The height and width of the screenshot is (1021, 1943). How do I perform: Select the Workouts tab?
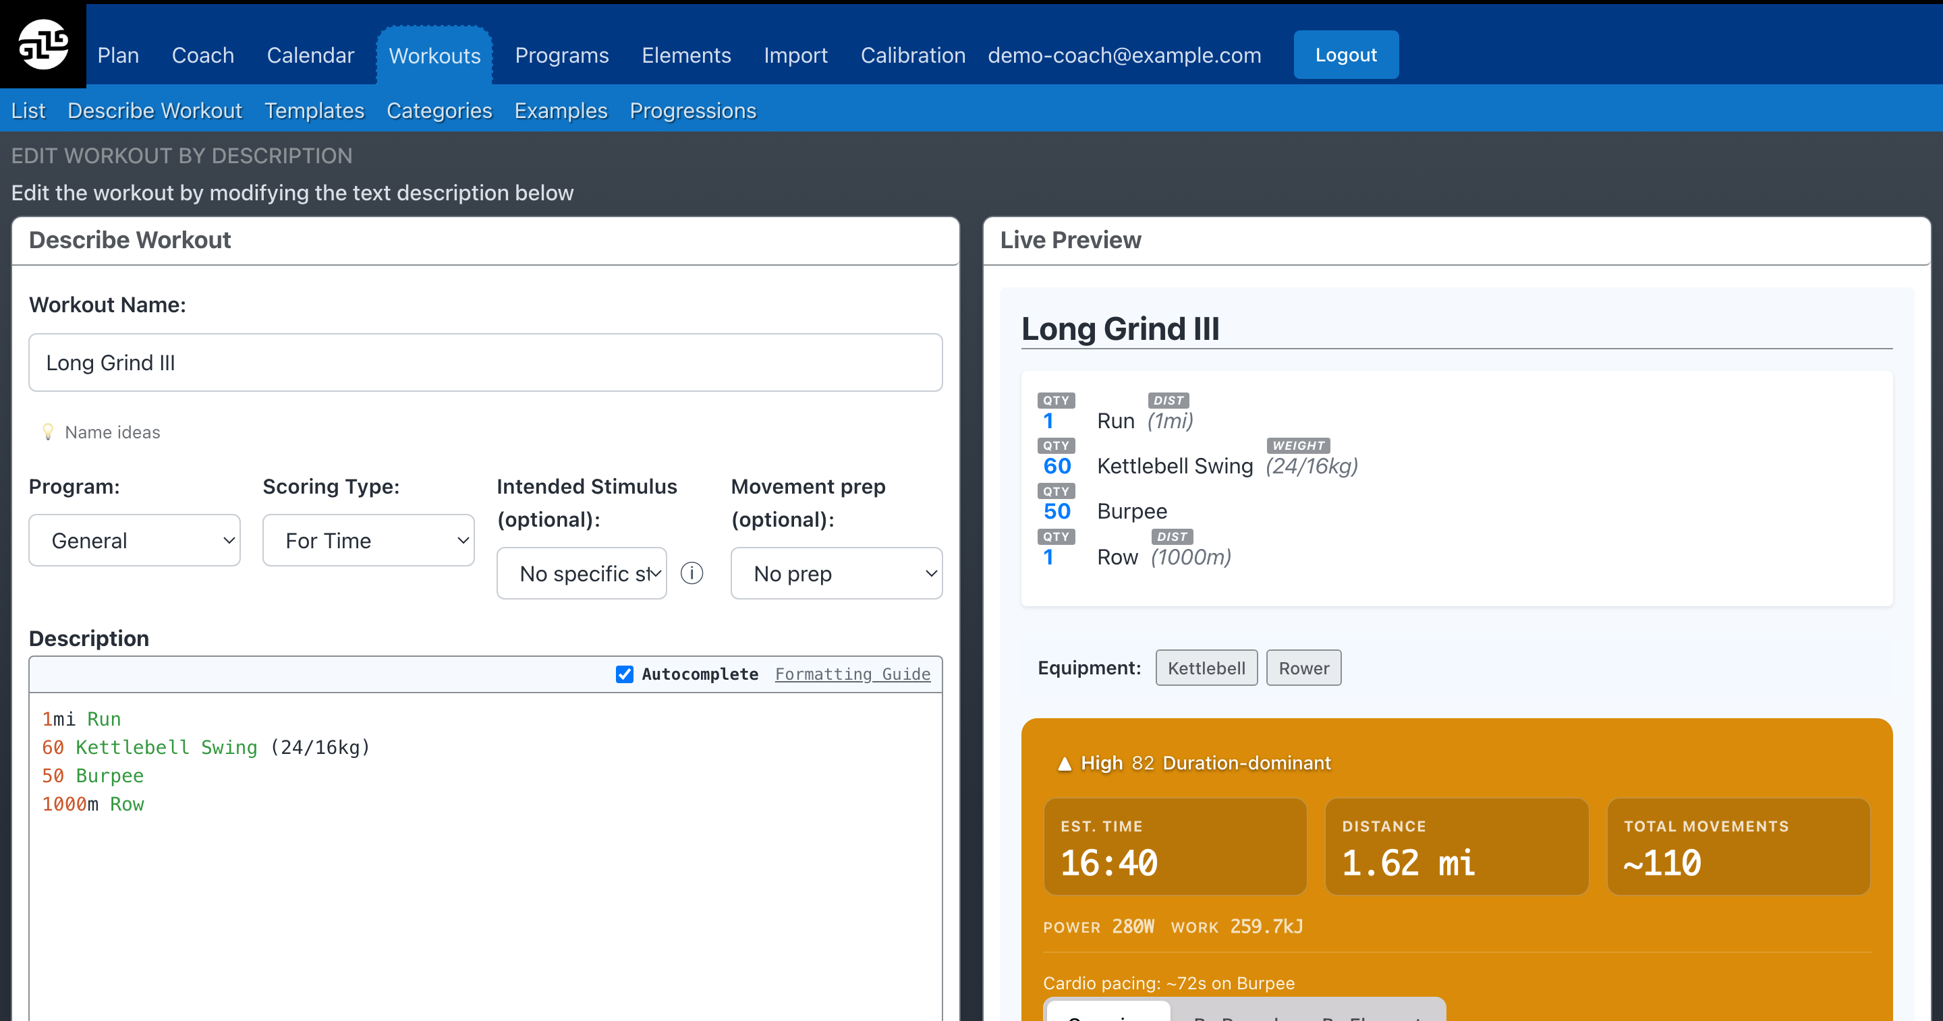[x=434, y=56]
